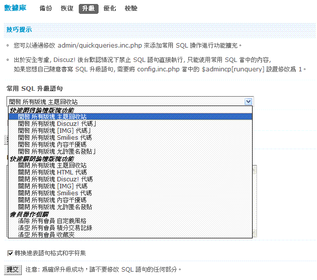Pick 關閉 所有版塊 內容干擾碼 entry
Viewport: 317px width, 280px height.
coord(130,200)
